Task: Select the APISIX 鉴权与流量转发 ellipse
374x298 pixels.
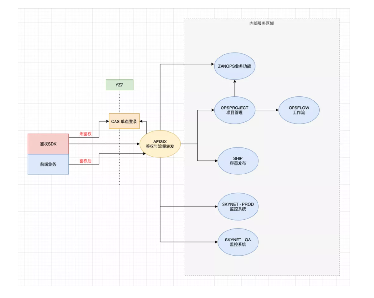Action: [160, 144]
